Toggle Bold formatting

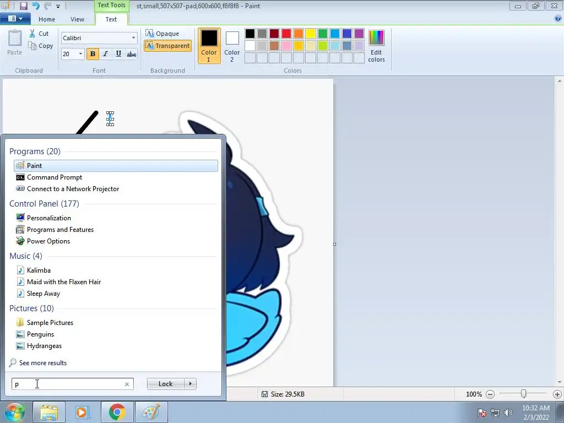pyautogui.click(x=93, y=54)
